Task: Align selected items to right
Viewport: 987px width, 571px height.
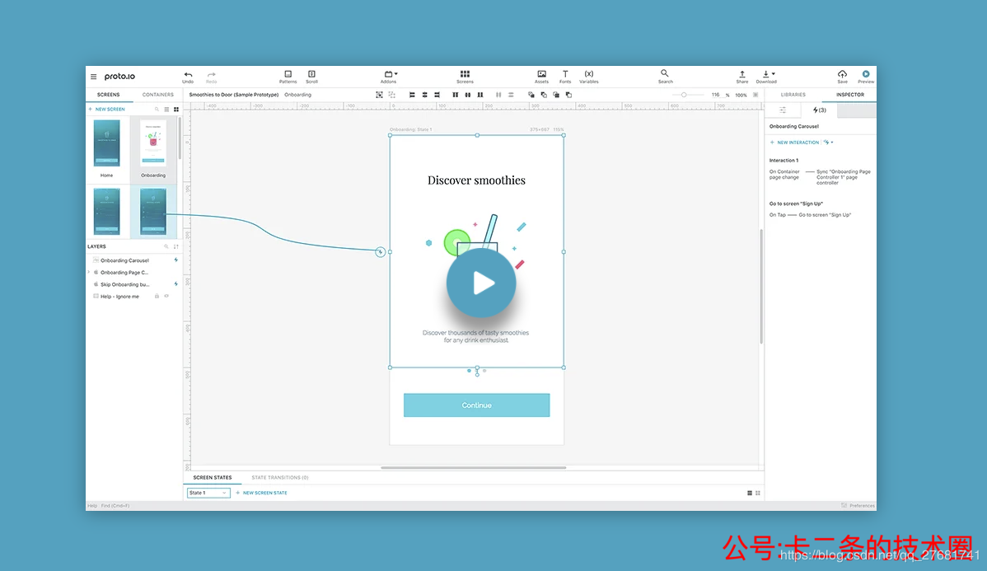Action: [x=437, y=95]
